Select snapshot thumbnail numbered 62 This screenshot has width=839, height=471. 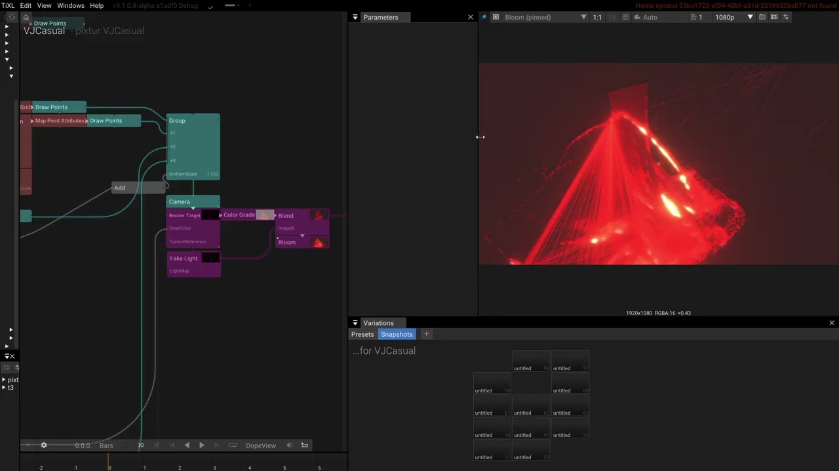tap(531, 406)
